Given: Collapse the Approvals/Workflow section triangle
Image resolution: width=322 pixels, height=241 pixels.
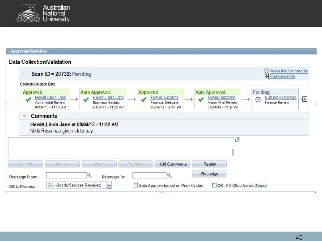Looking at the screenshot, I should point(8,51).
